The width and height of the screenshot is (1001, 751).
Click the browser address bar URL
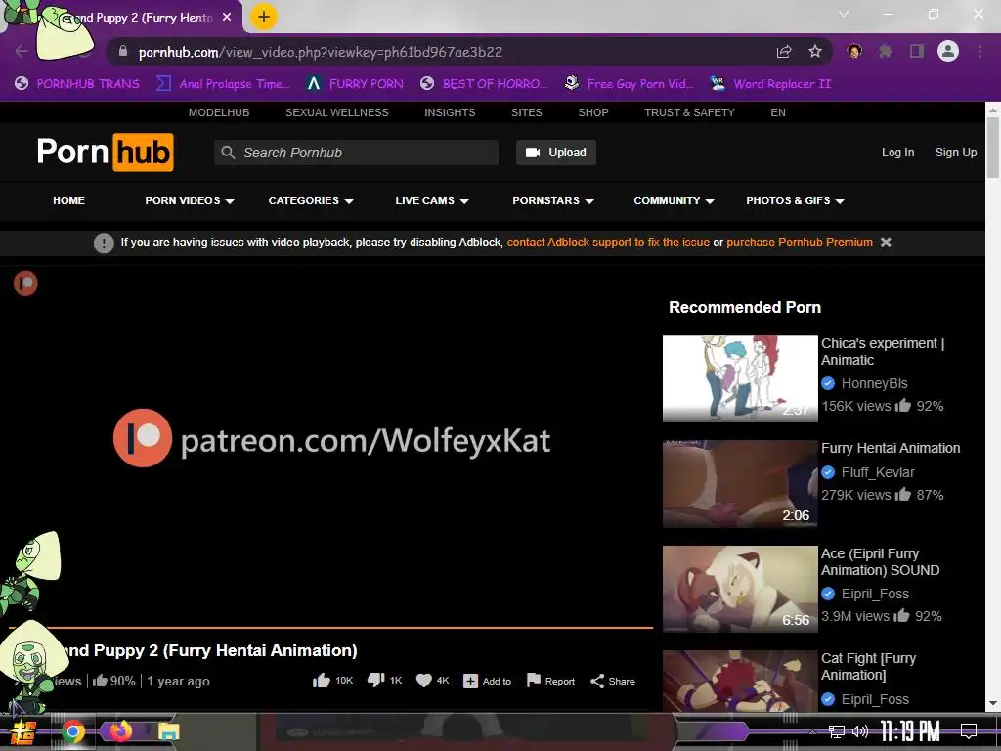(x=321, y=52)
